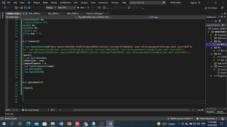Collapse the BAL folder
Image resolution: width=227 pixels, height=127 pixels.
[x=211, y=41]
